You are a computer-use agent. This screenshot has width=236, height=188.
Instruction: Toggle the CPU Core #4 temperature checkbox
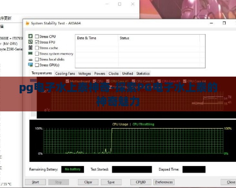[185, 81]
